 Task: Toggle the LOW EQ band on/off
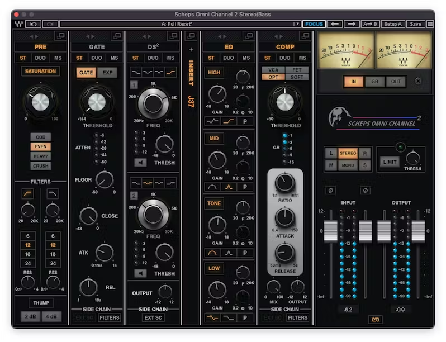tap(214, 268)
